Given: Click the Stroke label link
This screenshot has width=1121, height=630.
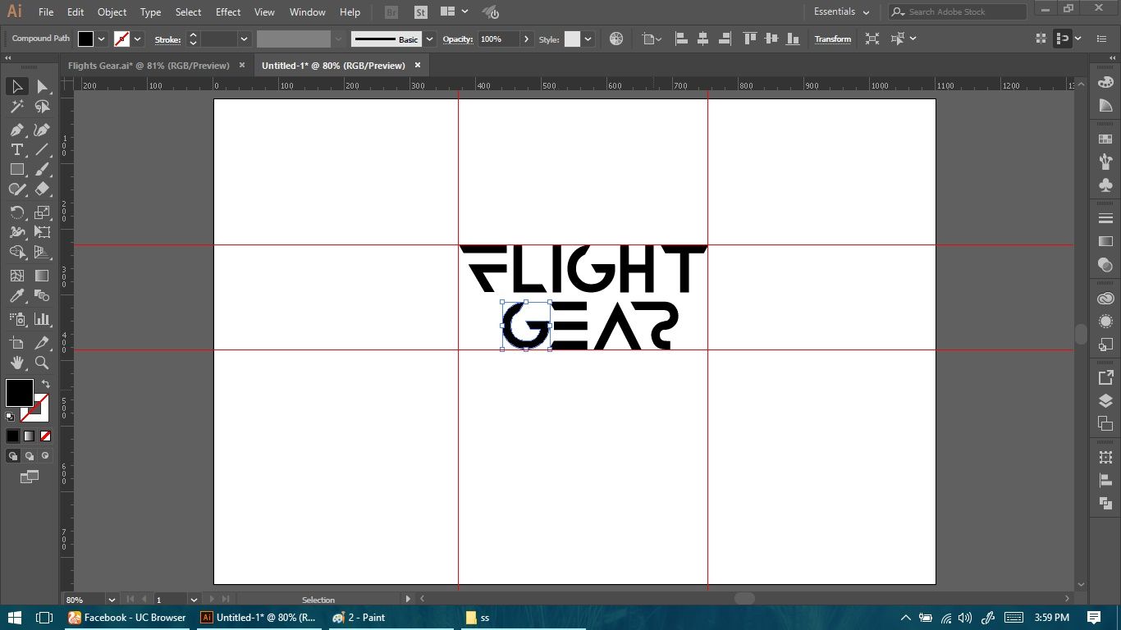Looking at the screenshot, I should (167, 39).
